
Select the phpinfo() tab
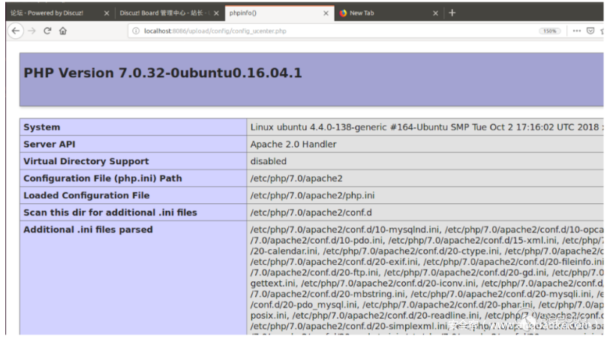[x=270, y=13]
